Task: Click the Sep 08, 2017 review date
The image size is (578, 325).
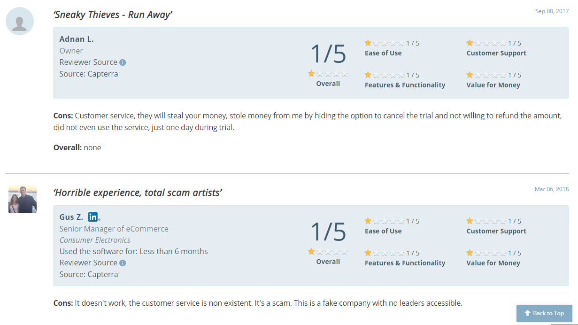Action: tap(552, 11)
